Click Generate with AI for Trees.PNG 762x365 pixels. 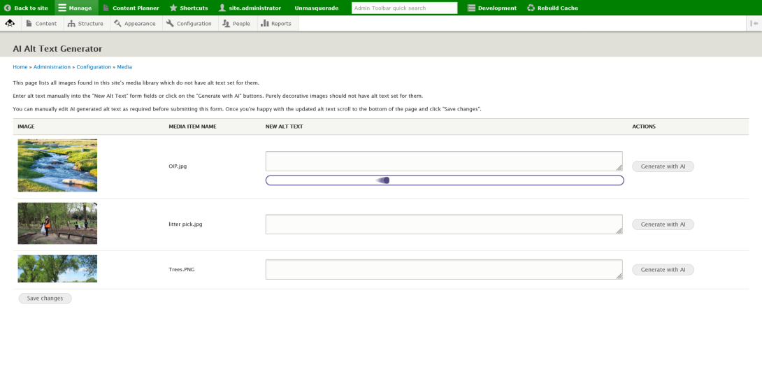pos(663,270)
